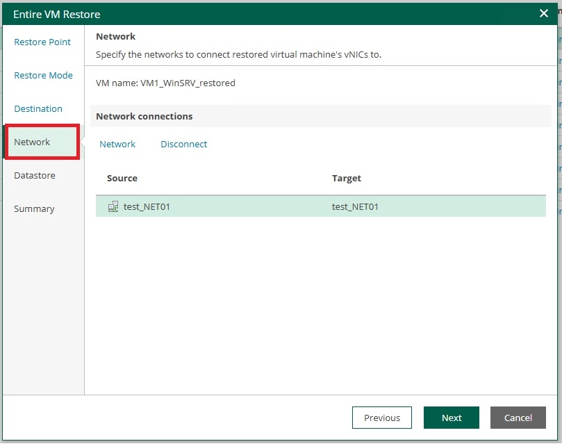Click the Target column header

click(x=346, y=178)
